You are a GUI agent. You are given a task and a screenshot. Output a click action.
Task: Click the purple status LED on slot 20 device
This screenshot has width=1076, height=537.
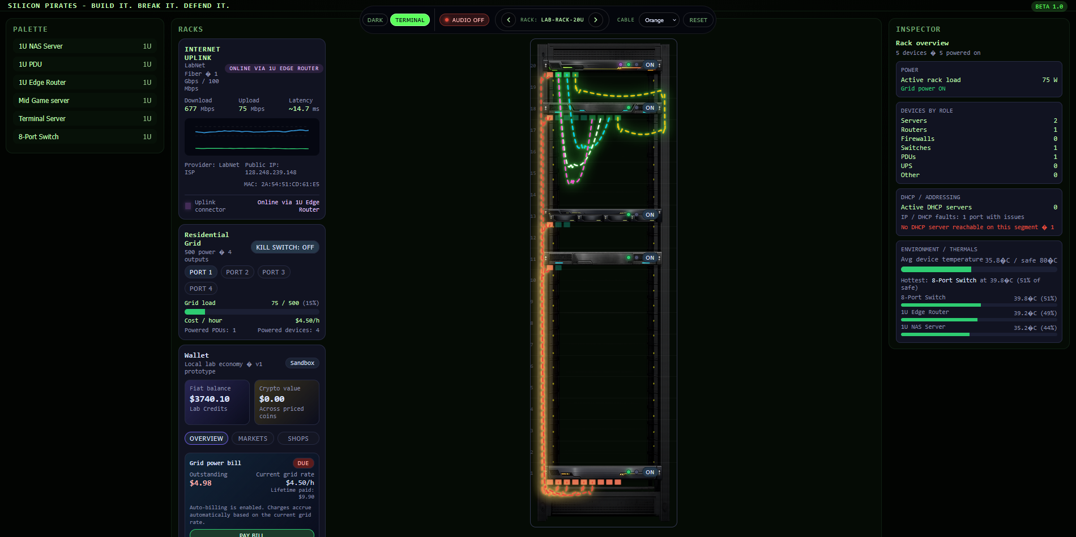pos(620,65)
